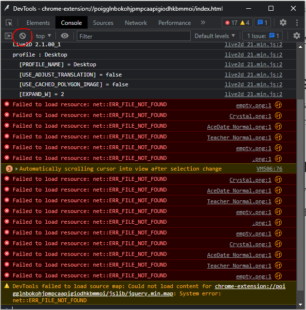Select the text "[USE_CACHED_POLYGON_IMAGE] = false"
This screenshot has width=306, height=310.
click(73, 84)
